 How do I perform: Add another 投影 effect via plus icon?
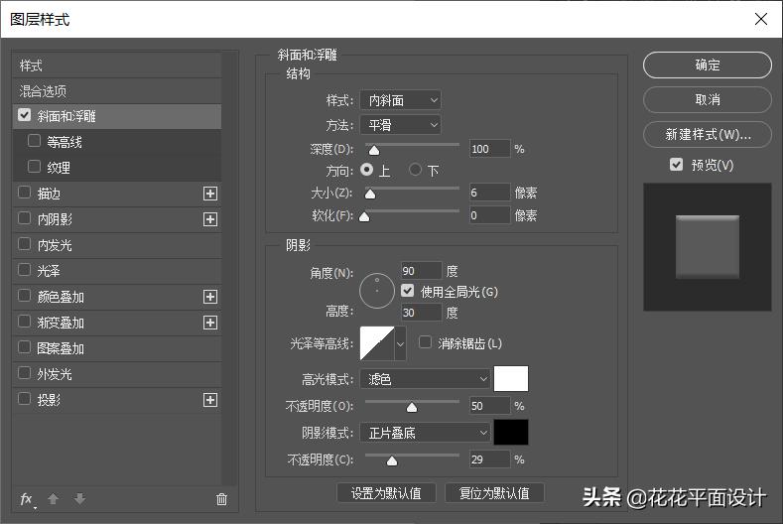point(210,400)
